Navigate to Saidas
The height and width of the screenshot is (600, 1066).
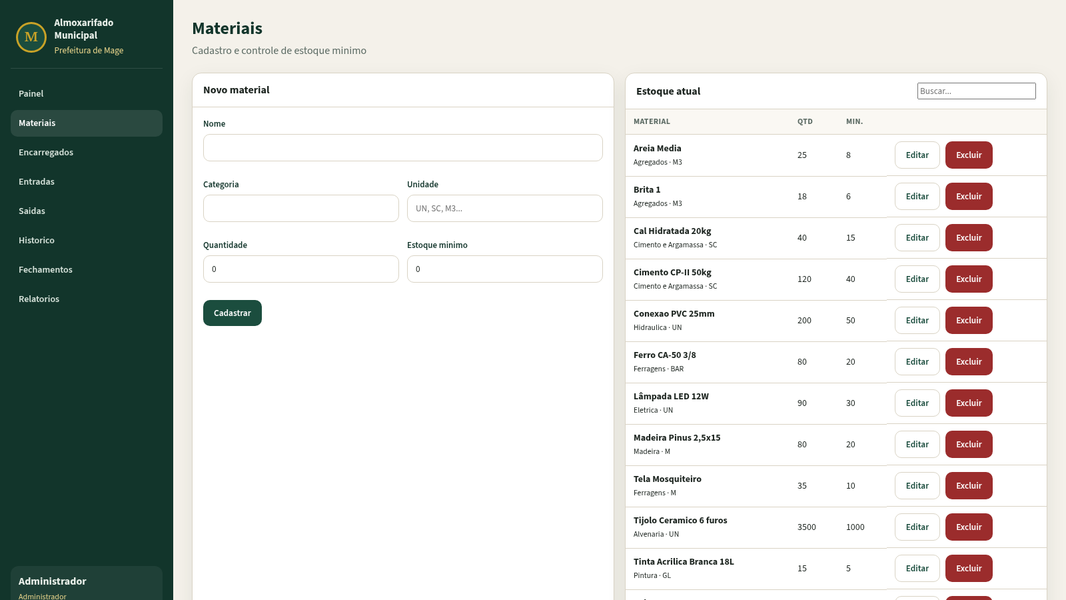(x=87, y=211)
